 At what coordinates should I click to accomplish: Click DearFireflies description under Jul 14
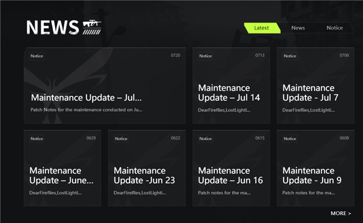point(224,110)
